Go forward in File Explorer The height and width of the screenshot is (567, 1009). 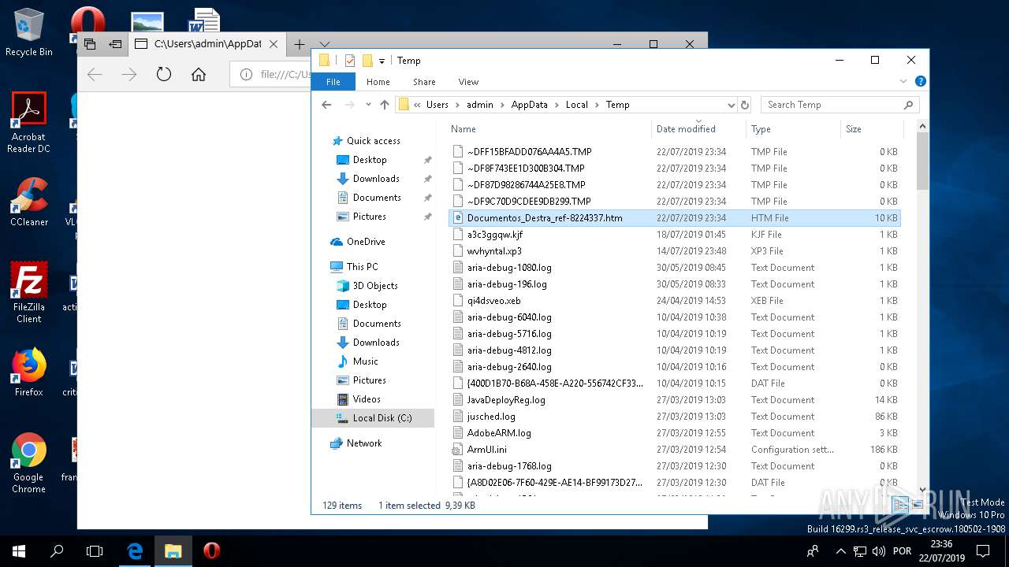(350, 104)
